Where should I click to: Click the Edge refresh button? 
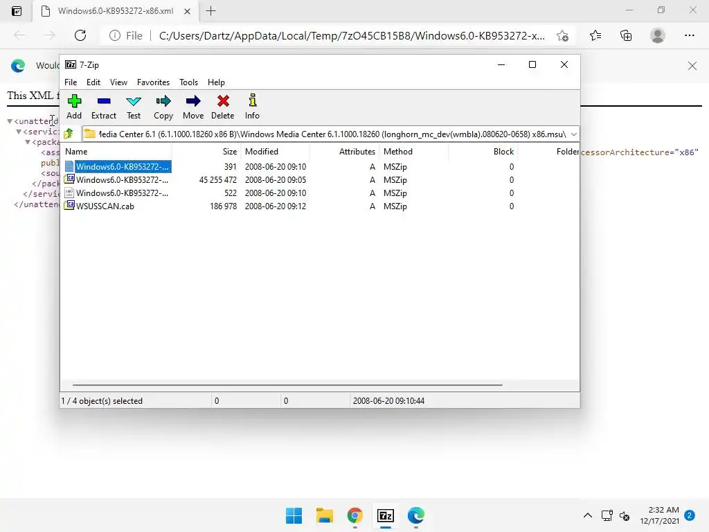pos(80,35)
